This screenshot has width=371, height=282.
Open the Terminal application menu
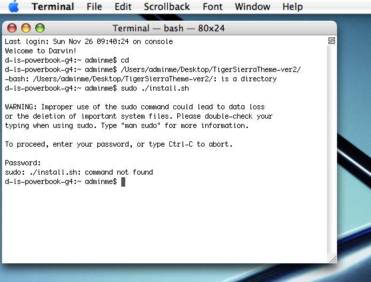tap(53, 7)
